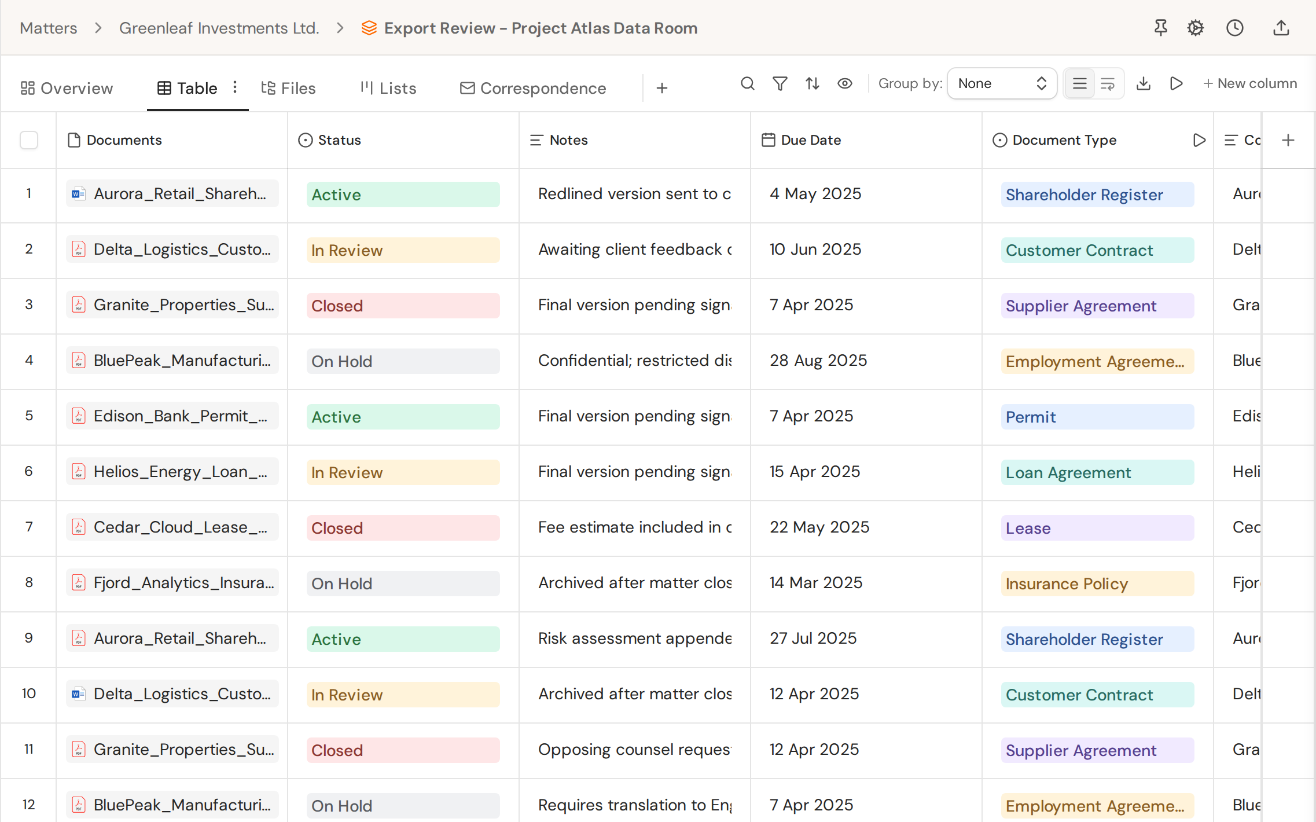Open the sort arrows icon

point(813,84)
